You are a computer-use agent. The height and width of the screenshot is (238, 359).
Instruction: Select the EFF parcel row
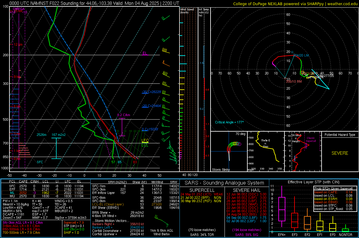click(x=46, y=189)
